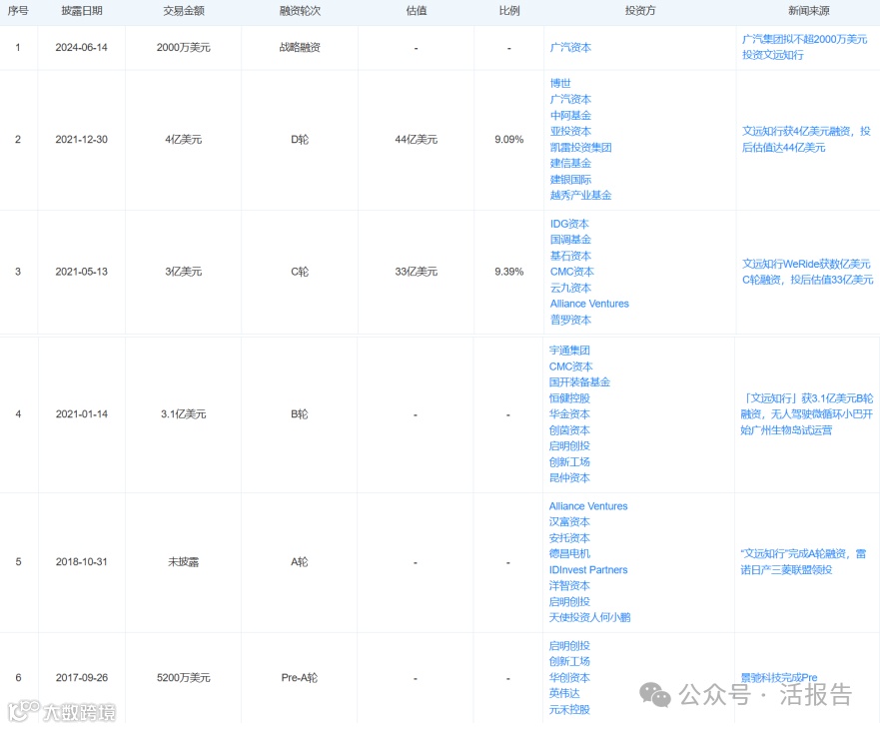Open news link 景驰科技完成Pre
Screen dimensions: 880x729
click(x=779, y=678)
